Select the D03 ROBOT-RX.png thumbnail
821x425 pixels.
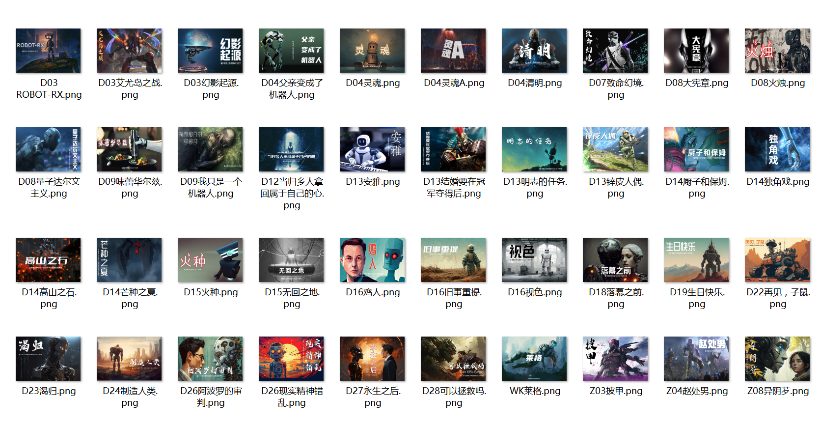click(x=48, y=51)
